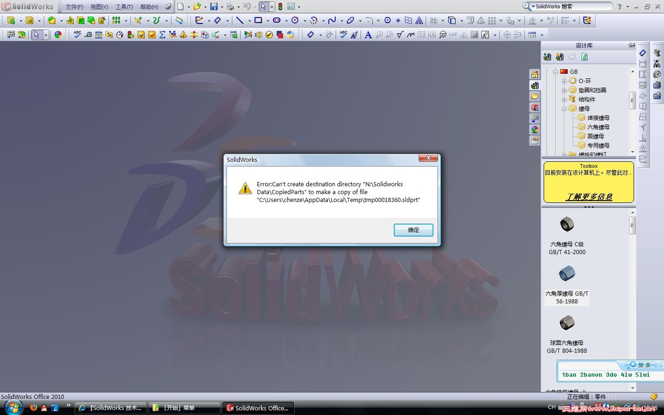Click the Edit Appearance color ball icon
664x415 pixels.
(x=58, y=35)
